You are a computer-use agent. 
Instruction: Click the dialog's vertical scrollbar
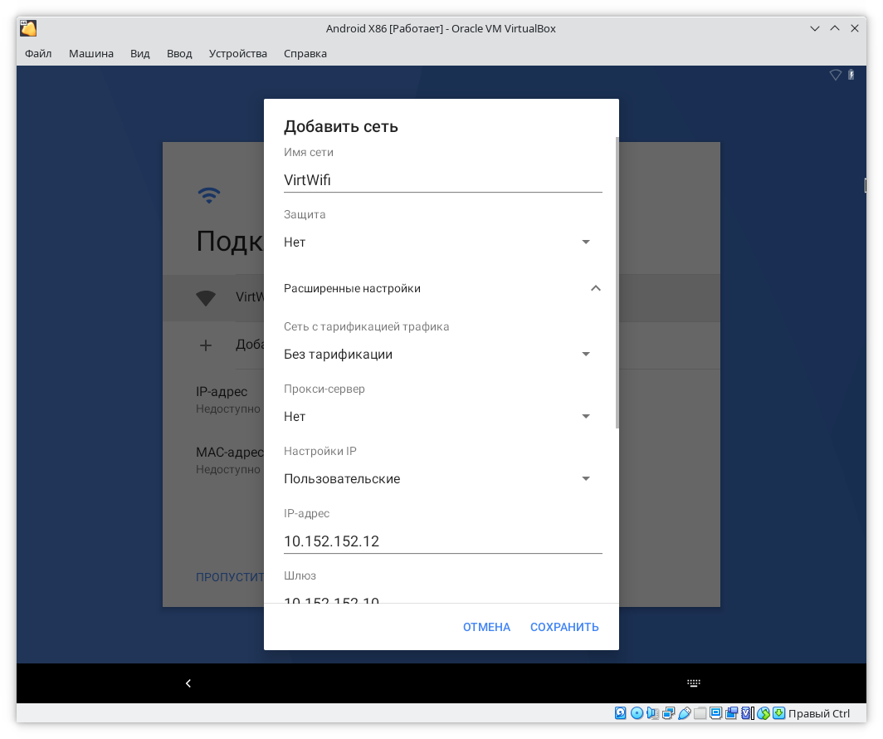(617, 282)
